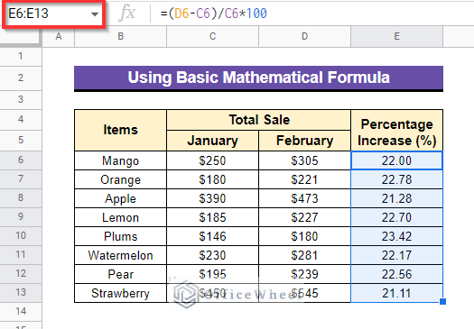
Task: Click the title Using Basic Mathematical Formula
Action: click(258, 78)
